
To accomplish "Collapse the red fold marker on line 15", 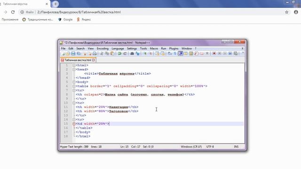I will pos(74,124).
